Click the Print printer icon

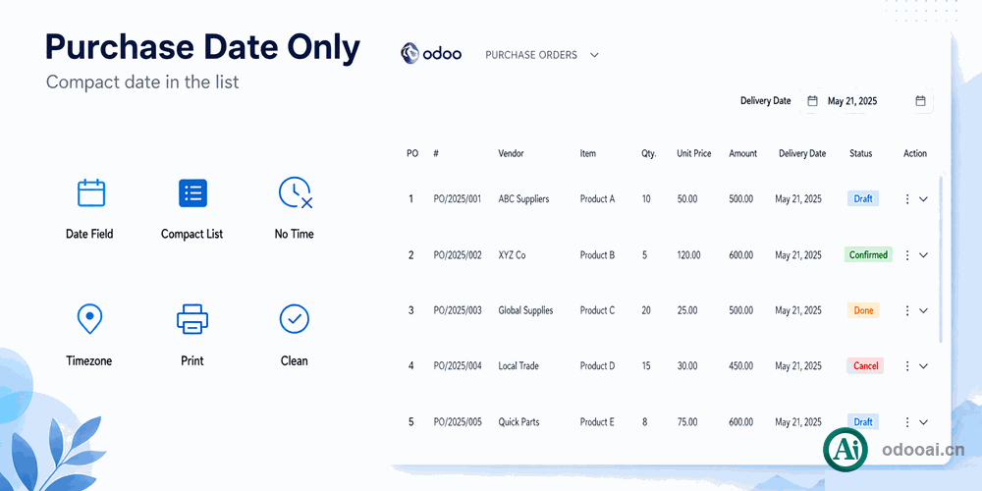tap(192, 319)
